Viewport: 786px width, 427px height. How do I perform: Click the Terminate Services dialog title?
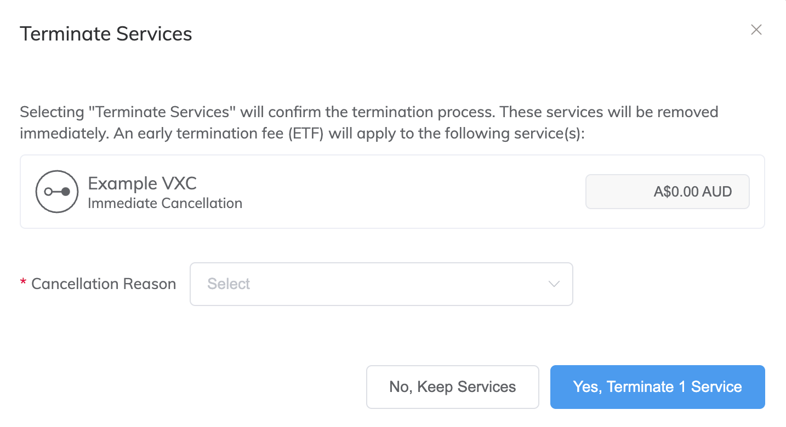(106, 34)
